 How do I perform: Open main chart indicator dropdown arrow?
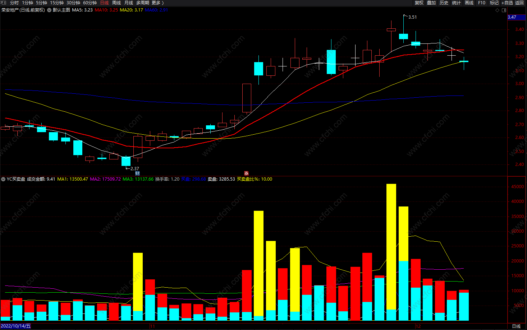[49, 10]
